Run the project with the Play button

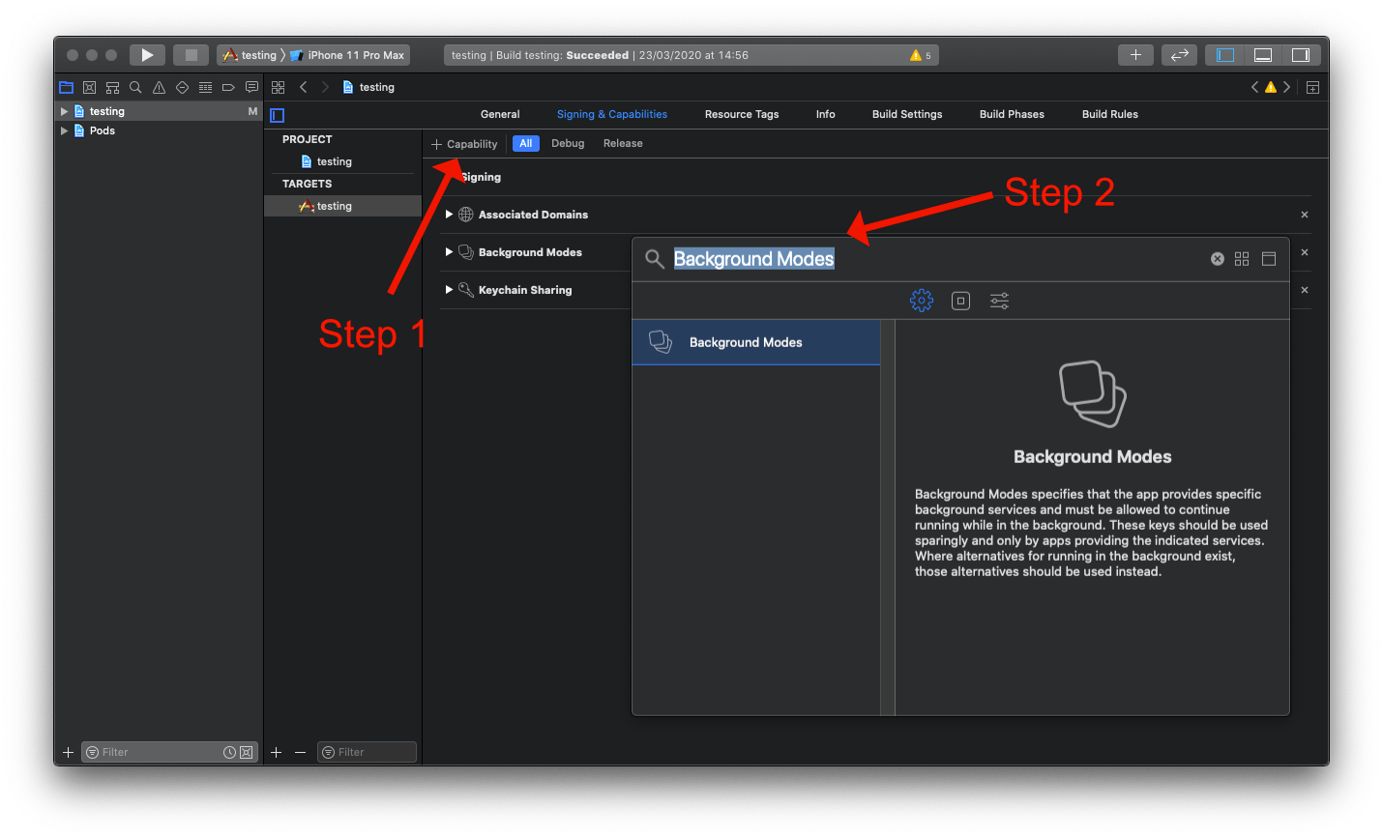[x=147, y=55]
